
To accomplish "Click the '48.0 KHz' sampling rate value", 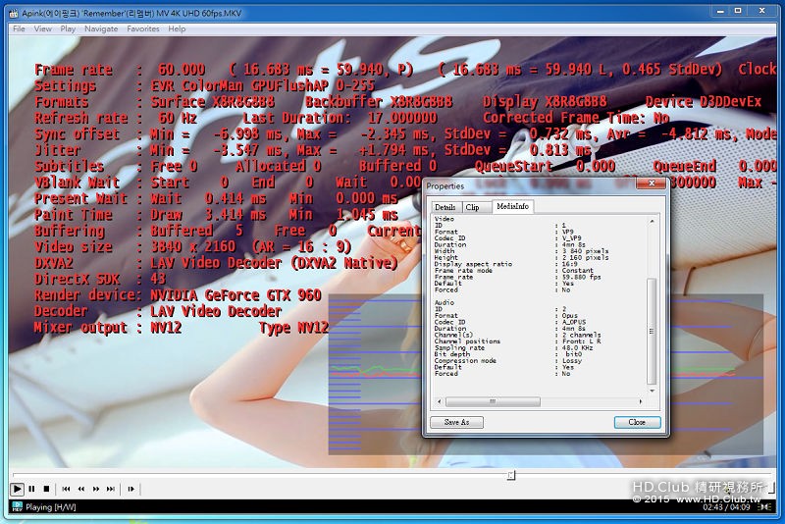I will tap(577, 347).
